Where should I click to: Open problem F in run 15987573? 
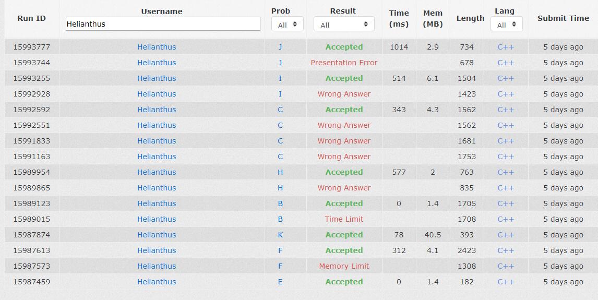pos(280,266)
